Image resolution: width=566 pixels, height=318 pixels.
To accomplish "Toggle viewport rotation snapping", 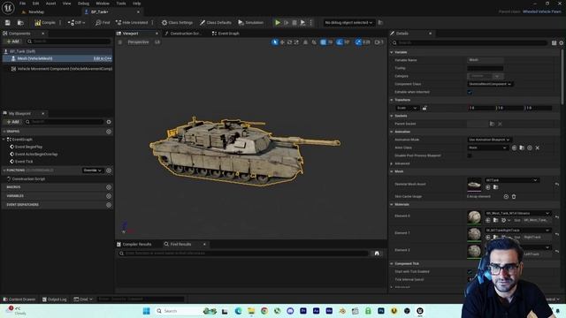I will (x=340, y=42).
